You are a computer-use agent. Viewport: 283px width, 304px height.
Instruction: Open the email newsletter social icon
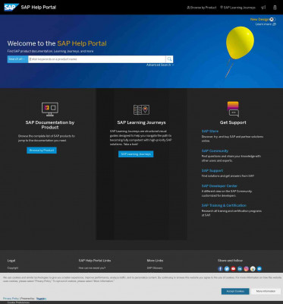point(259,269)
